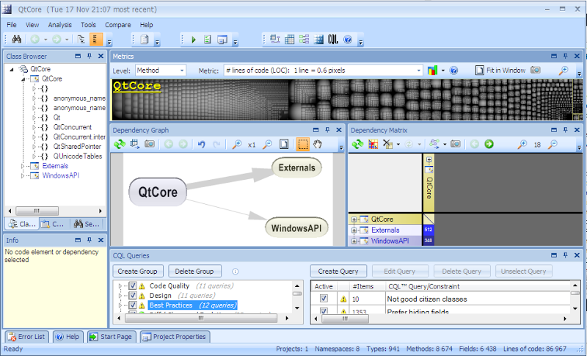Select QSharedPointer in Class Browser tree
The height and width of the screenshot is (356, 587).
[x=77, y=146]
